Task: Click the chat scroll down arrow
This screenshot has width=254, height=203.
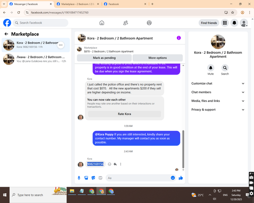Action: (x=183, y=170)
